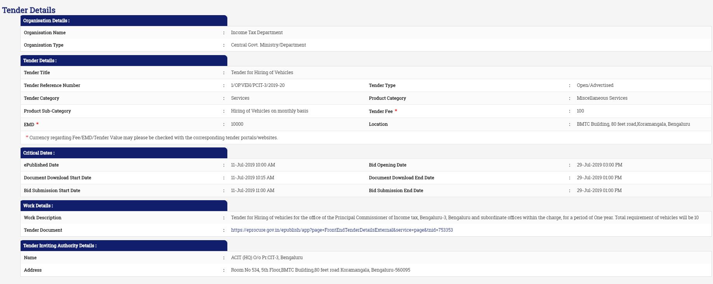
Task: Click the Miscellaneous Services product category value
Action: (602, 98)
